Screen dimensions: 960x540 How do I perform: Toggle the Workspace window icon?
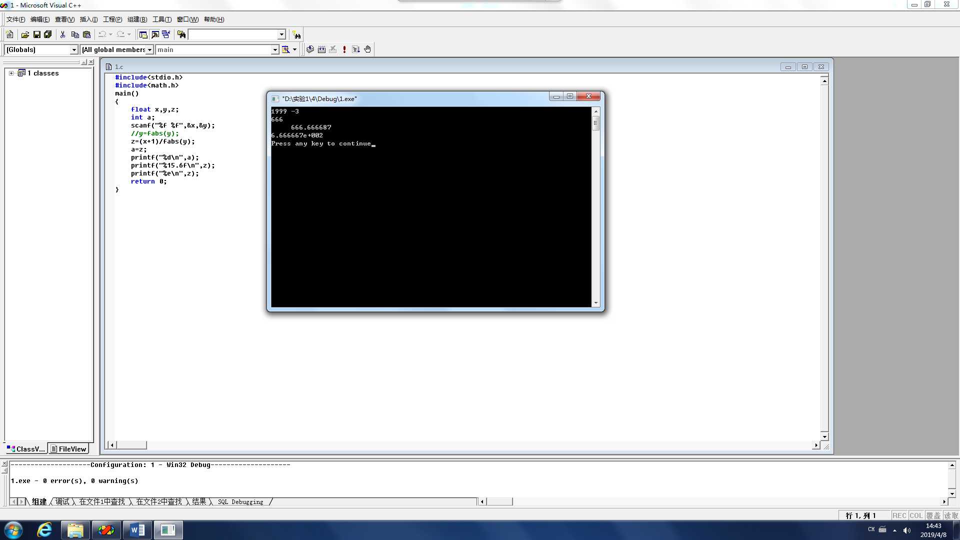(143, 34)
